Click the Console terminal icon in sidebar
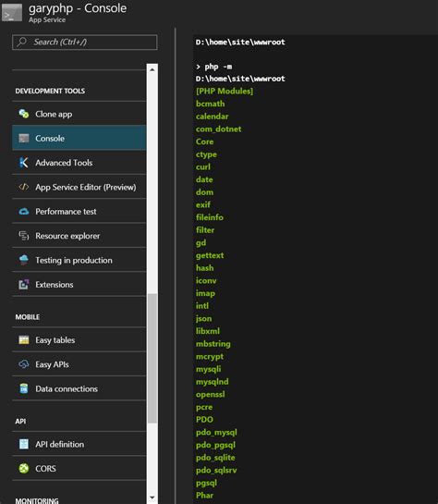 click(x=24, y=138)
